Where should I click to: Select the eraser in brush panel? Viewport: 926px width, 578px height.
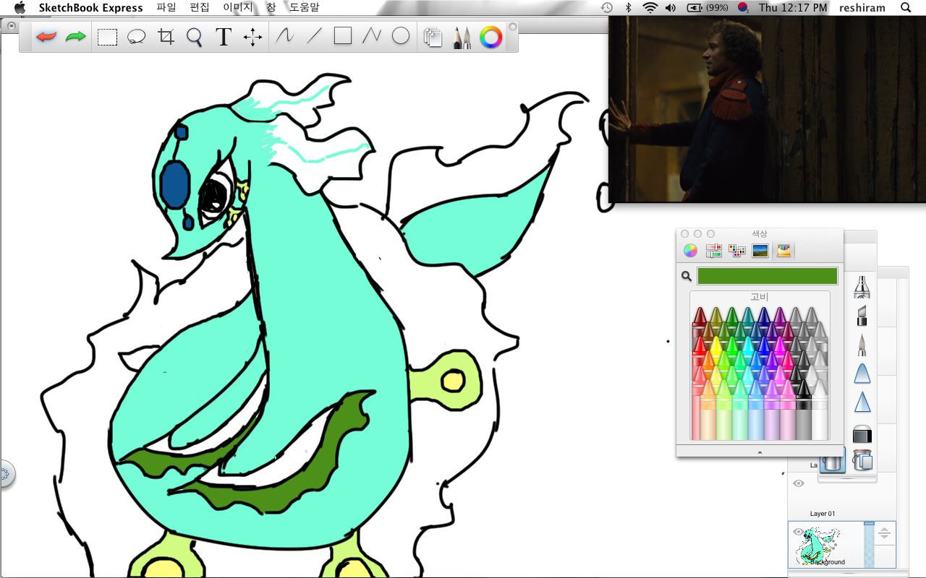[862, 433]
